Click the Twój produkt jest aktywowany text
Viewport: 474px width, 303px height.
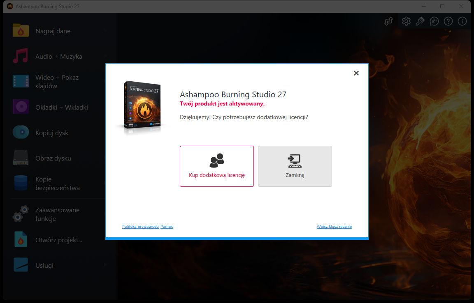(222, 104)
